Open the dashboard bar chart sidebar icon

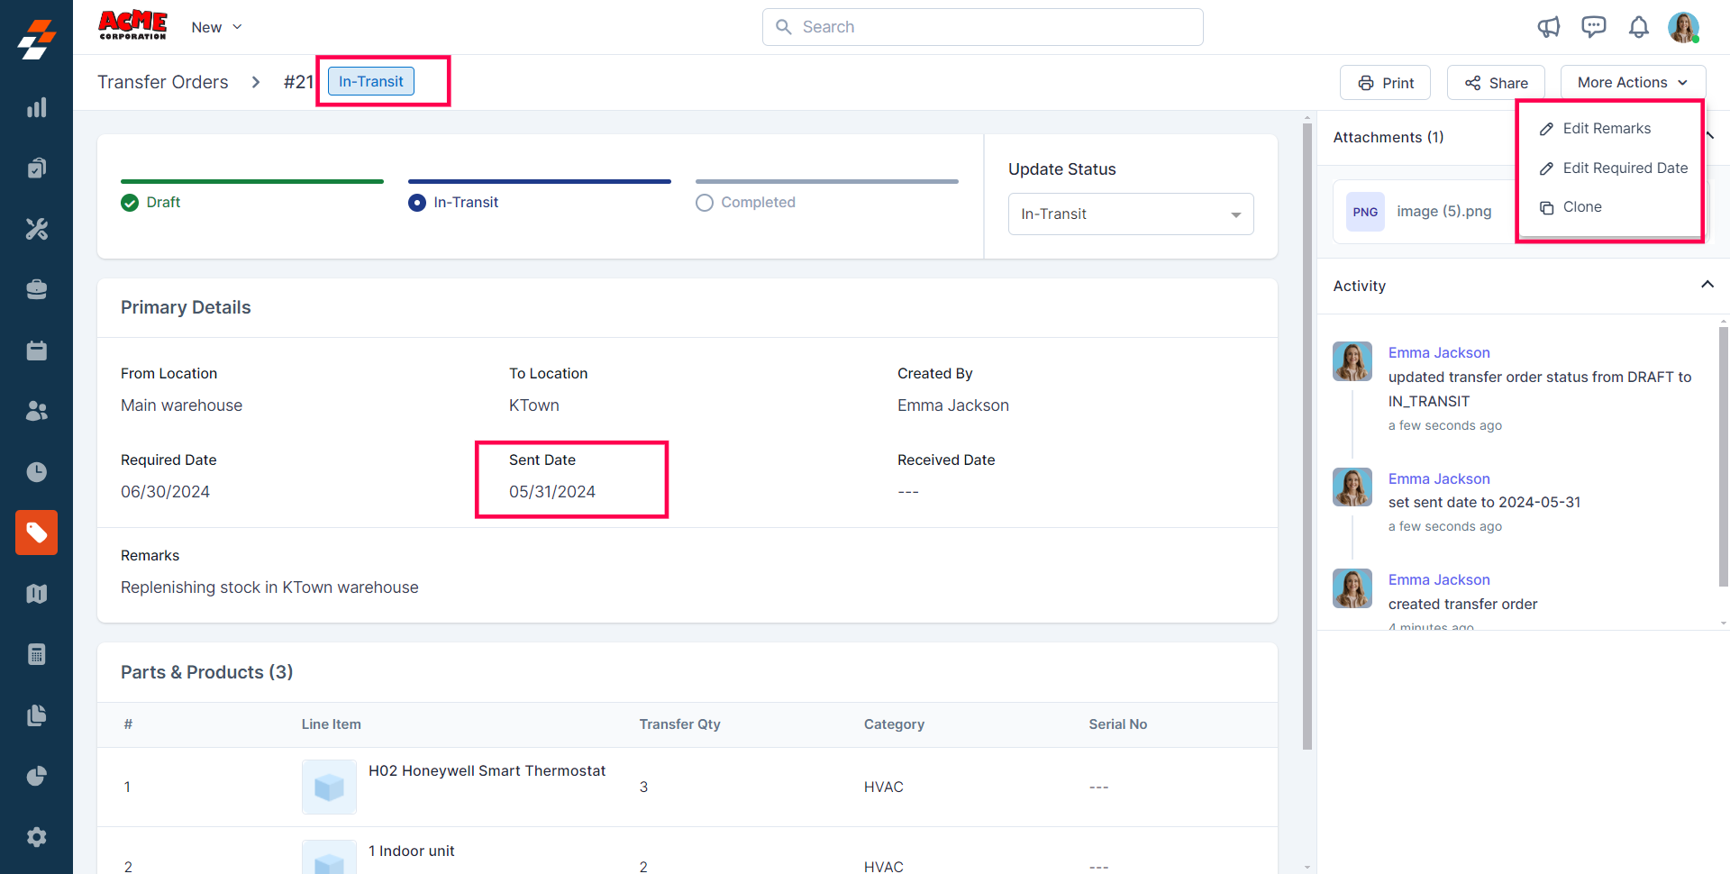pyautogui.click(x=36, y=108)
